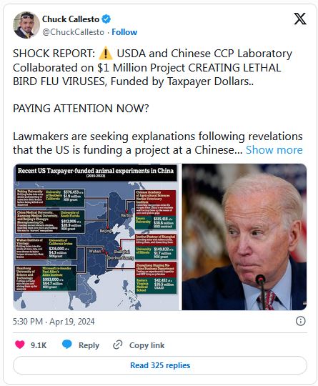
Task: Open the photo of man at microphone
Action: click(x=244, y=237)
